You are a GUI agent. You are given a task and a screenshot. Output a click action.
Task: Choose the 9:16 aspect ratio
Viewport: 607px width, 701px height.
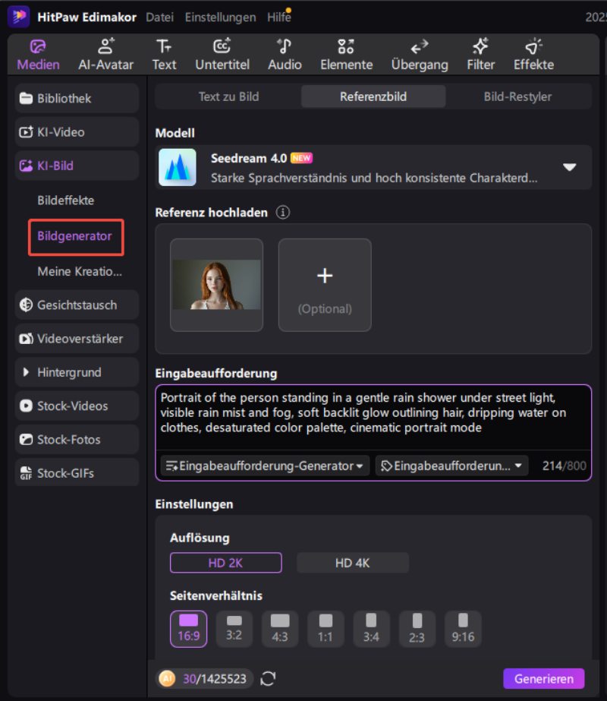(x=463, y=628)
